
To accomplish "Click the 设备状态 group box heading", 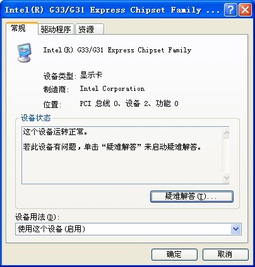I will (x=36, y=118).
